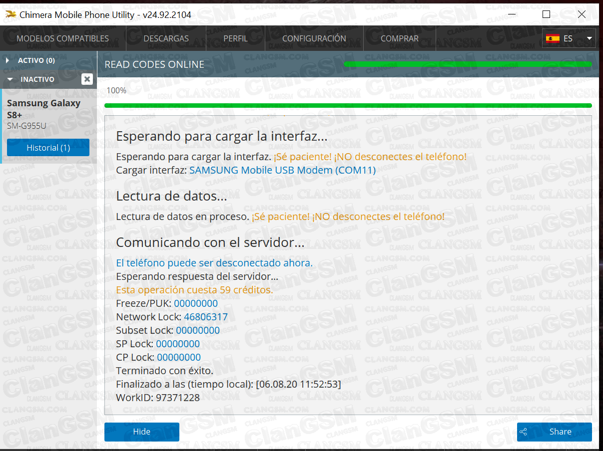Click the Share button
Viewport: 603px width, 451px height.
click(x=555, y=432)
